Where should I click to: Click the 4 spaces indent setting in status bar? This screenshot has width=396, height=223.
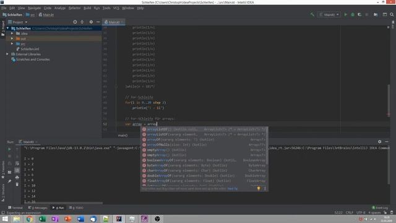pos(374,212)
